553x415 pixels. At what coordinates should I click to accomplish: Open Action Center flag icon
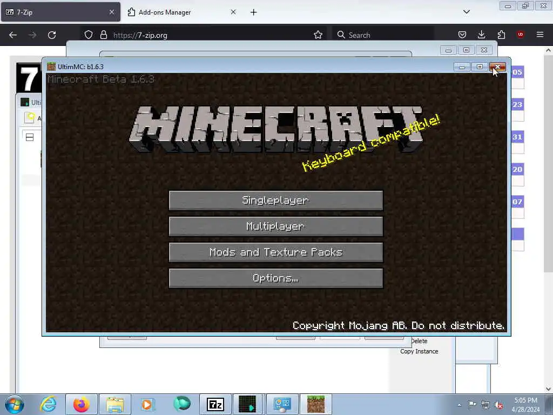tap(472, 405)
